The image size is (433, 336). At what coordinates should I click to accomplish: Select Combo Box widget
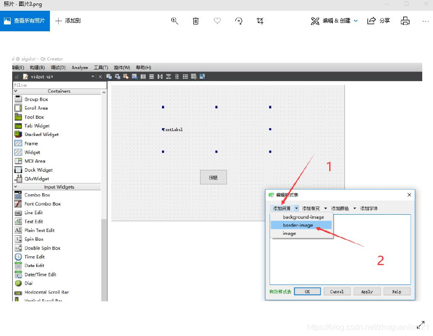[x=37, y=195]
